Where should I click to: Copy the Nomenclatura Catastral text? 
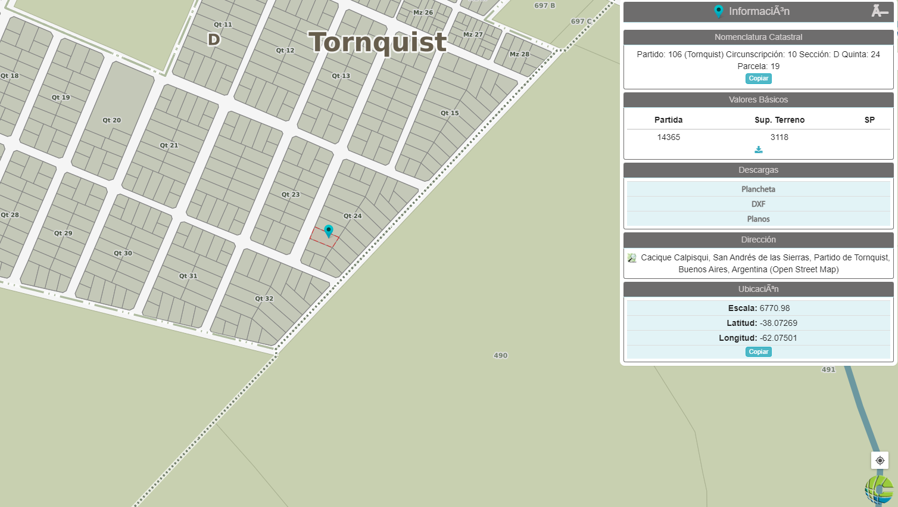click(x=758, y=79)
